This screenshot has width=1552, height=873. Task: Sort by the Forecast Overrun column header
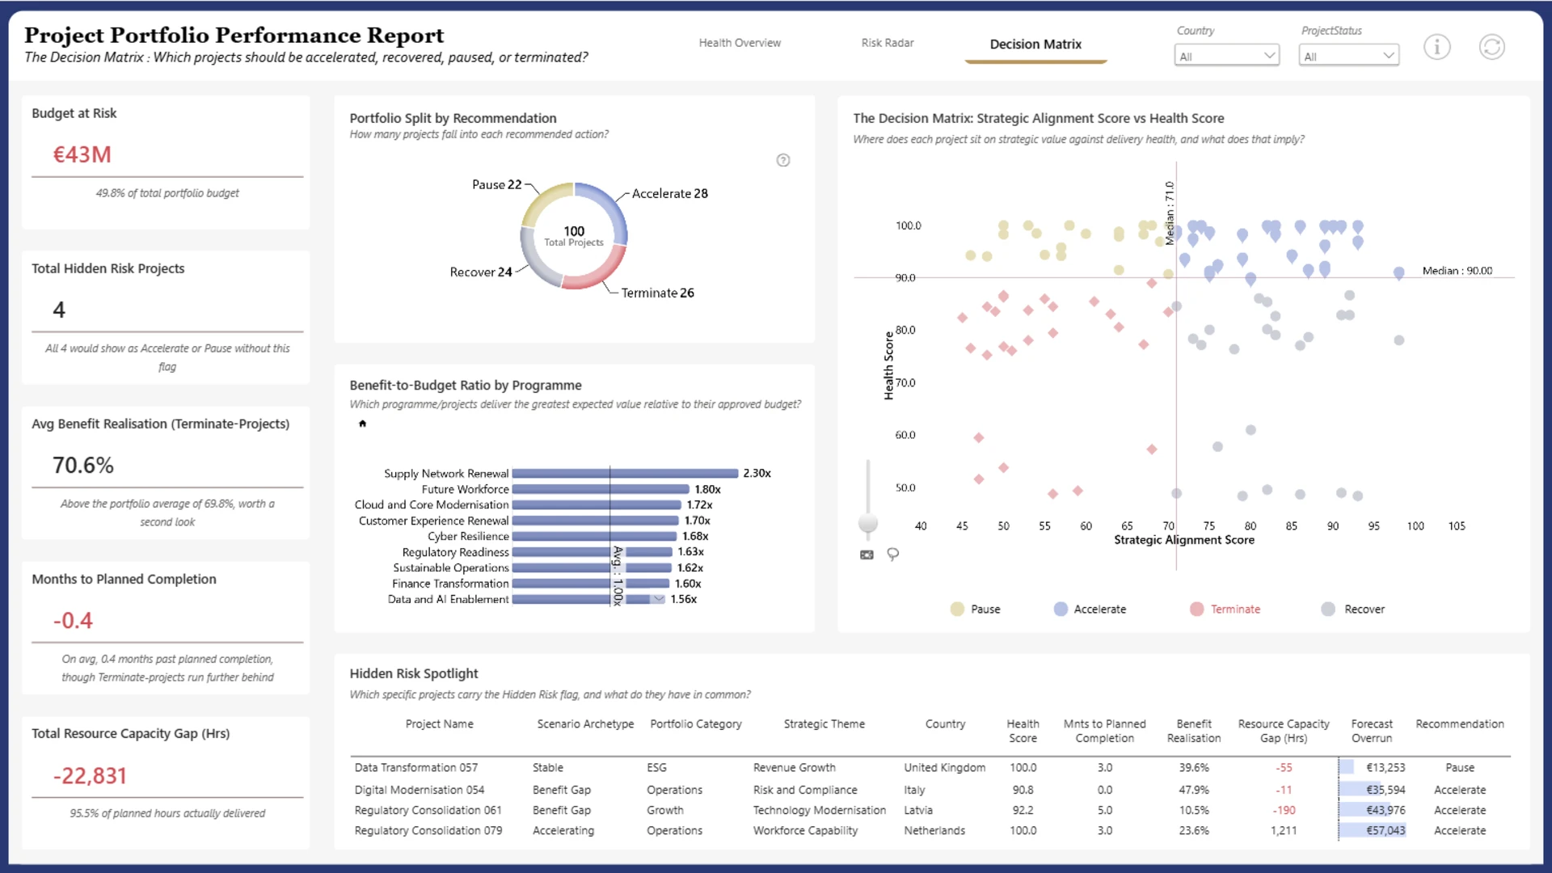1372,731
